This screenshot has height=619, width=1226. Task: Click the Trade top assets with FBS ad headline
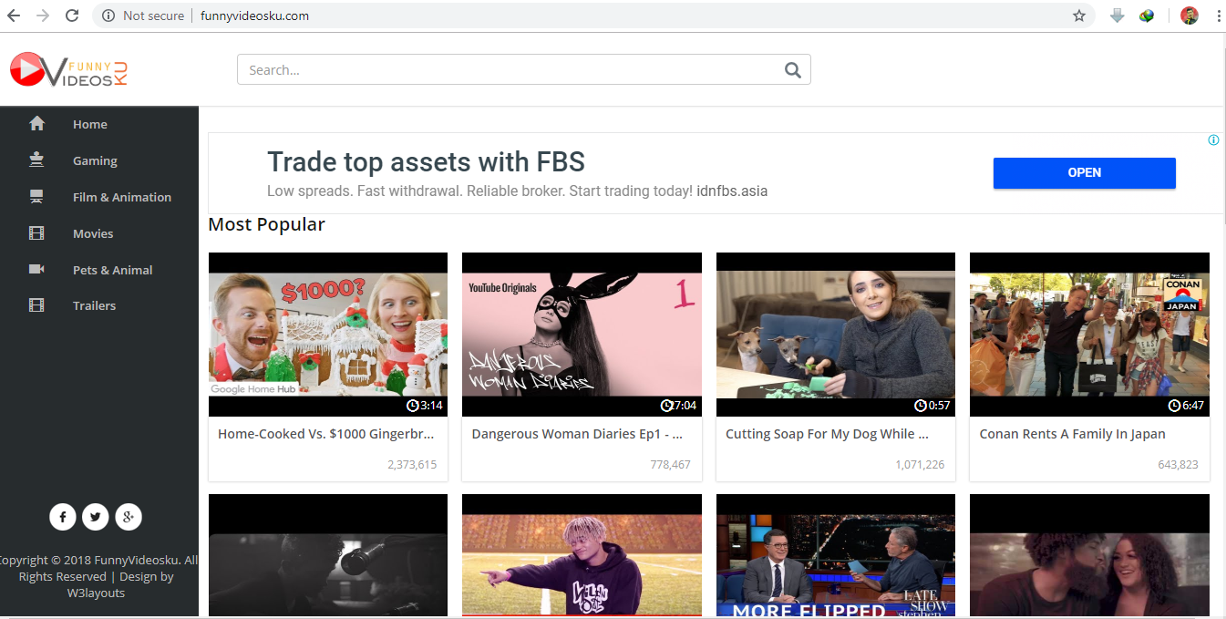[x=426, y=162]
